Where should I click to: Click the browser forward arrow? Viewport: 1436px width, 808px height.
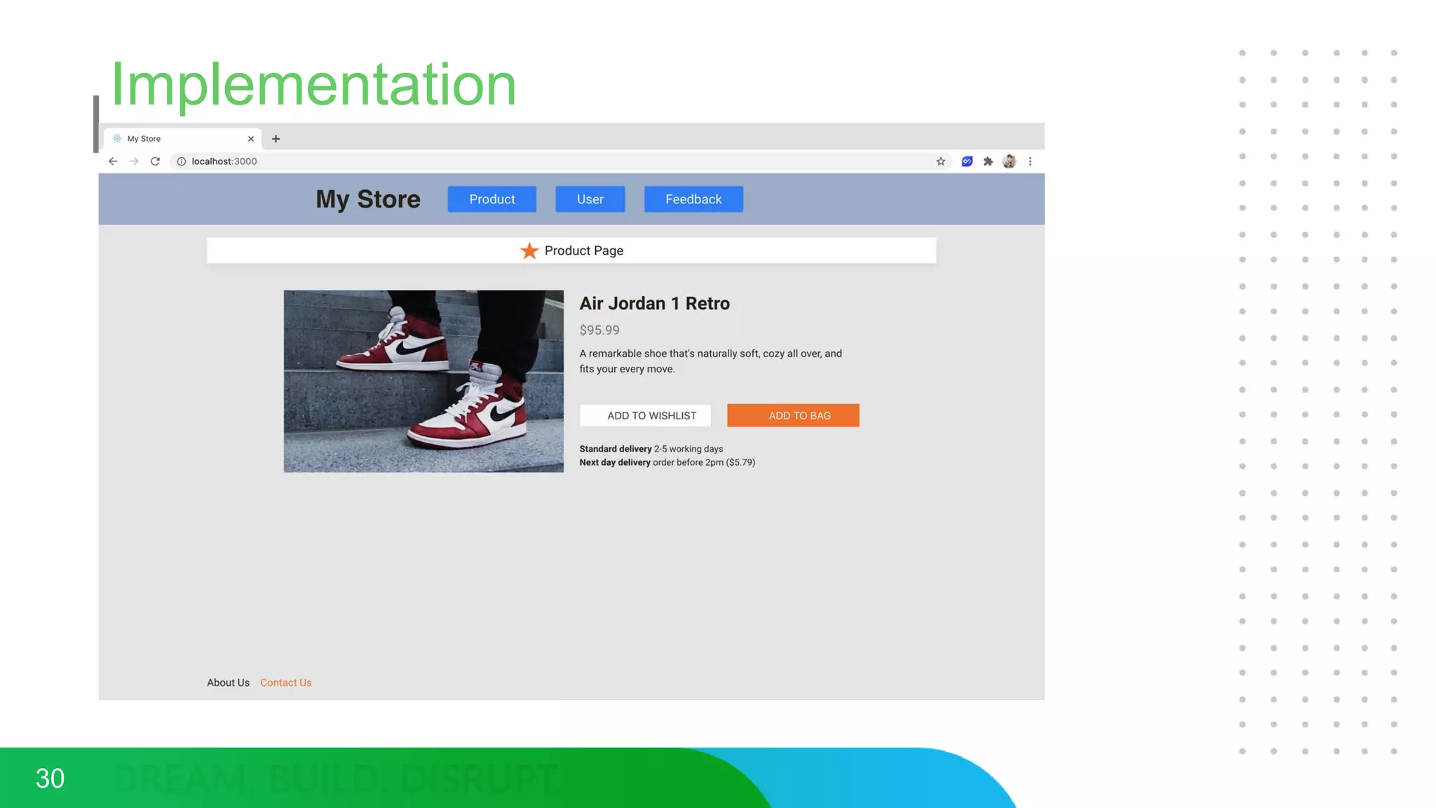pyautogui.click(x=134, y=161)
